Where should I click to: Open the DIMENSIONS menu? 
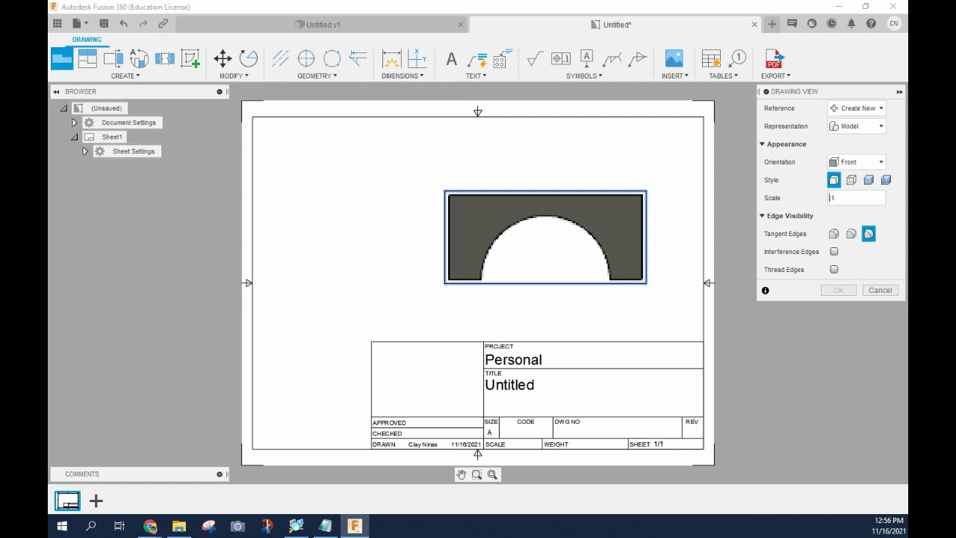point(403,75)
